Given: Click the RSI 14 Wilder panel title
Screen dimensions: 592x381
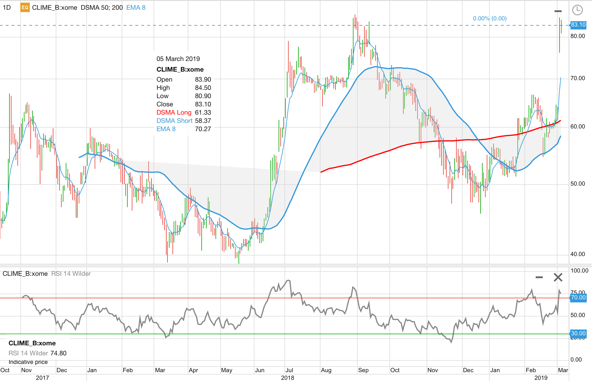Looking at the screenshot, I should point(71,274).
